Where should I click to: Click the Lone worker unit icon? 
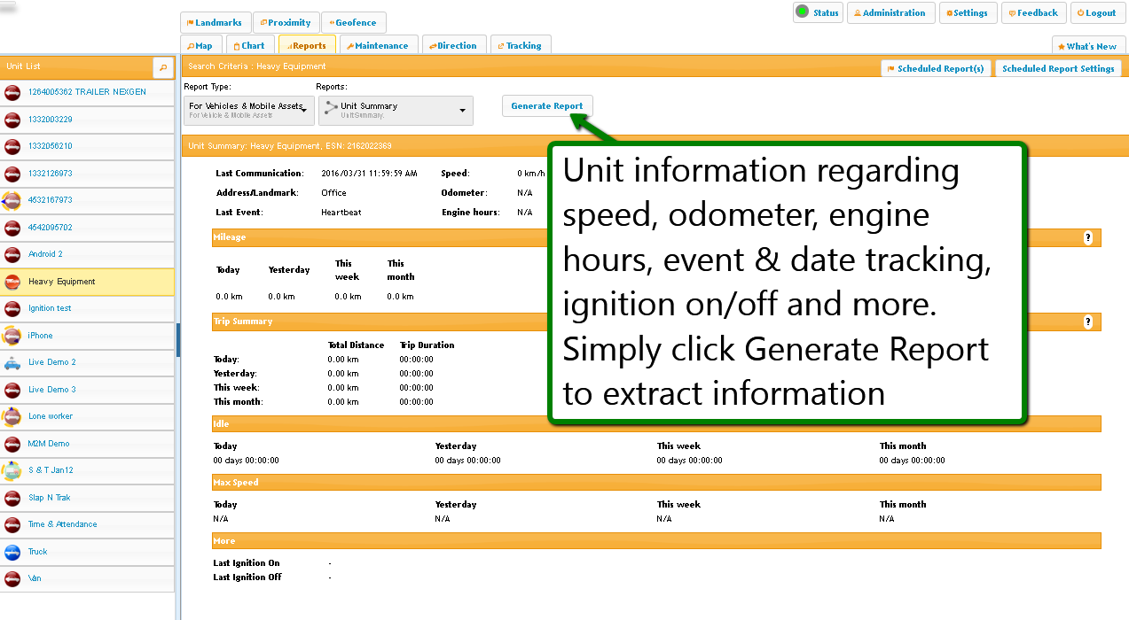pyautogui.click(x=12, y=416)
